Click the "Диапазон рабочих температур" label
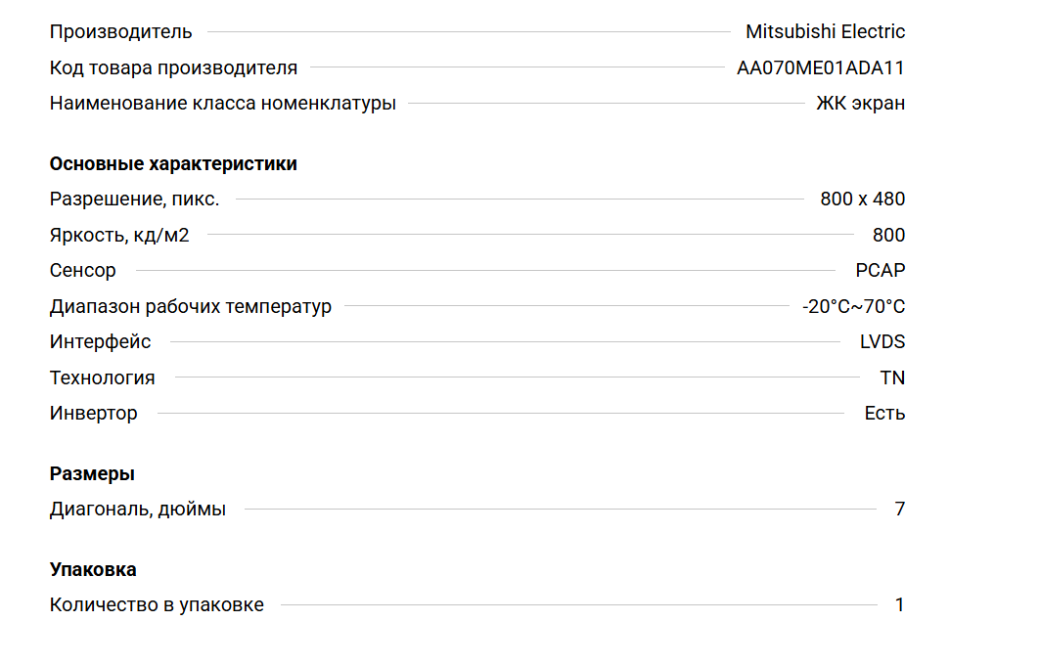Viewport: 1040px width, 666px height. tap(191, 306)
